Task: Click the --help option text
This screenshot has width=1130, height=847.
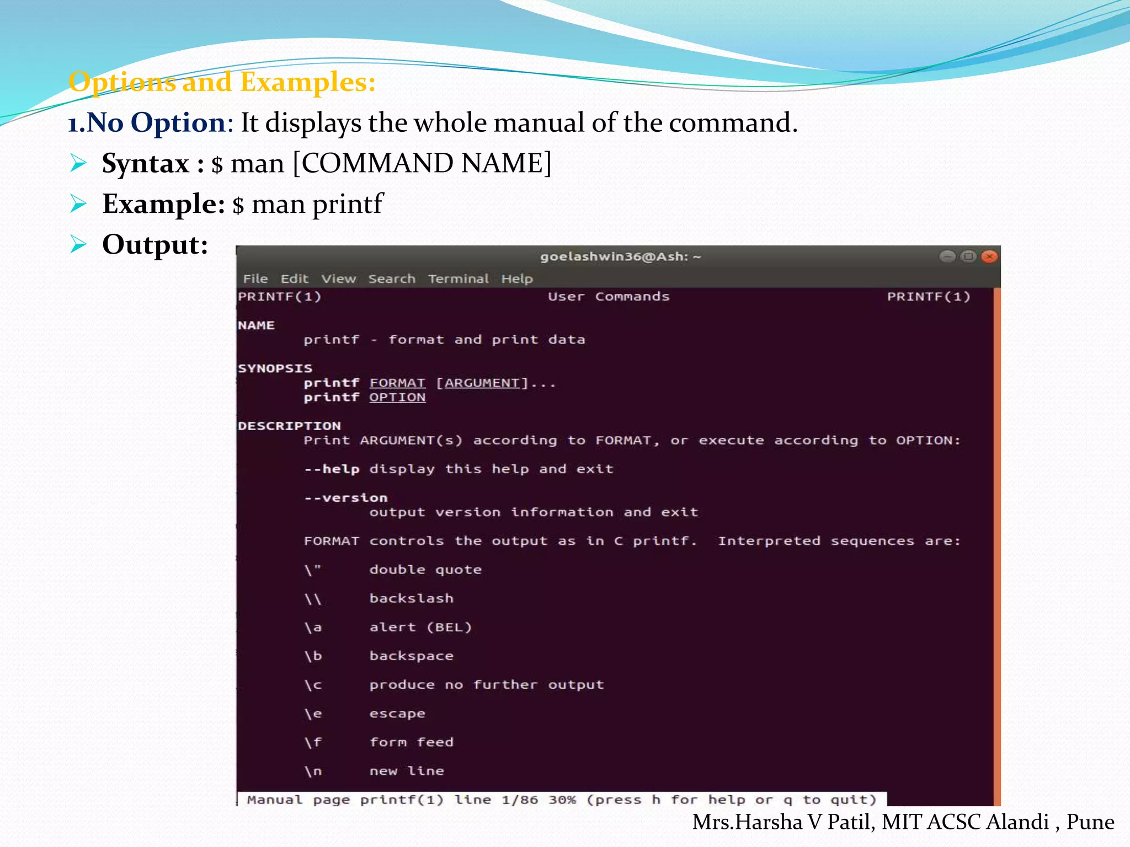Action: [332, 469]
